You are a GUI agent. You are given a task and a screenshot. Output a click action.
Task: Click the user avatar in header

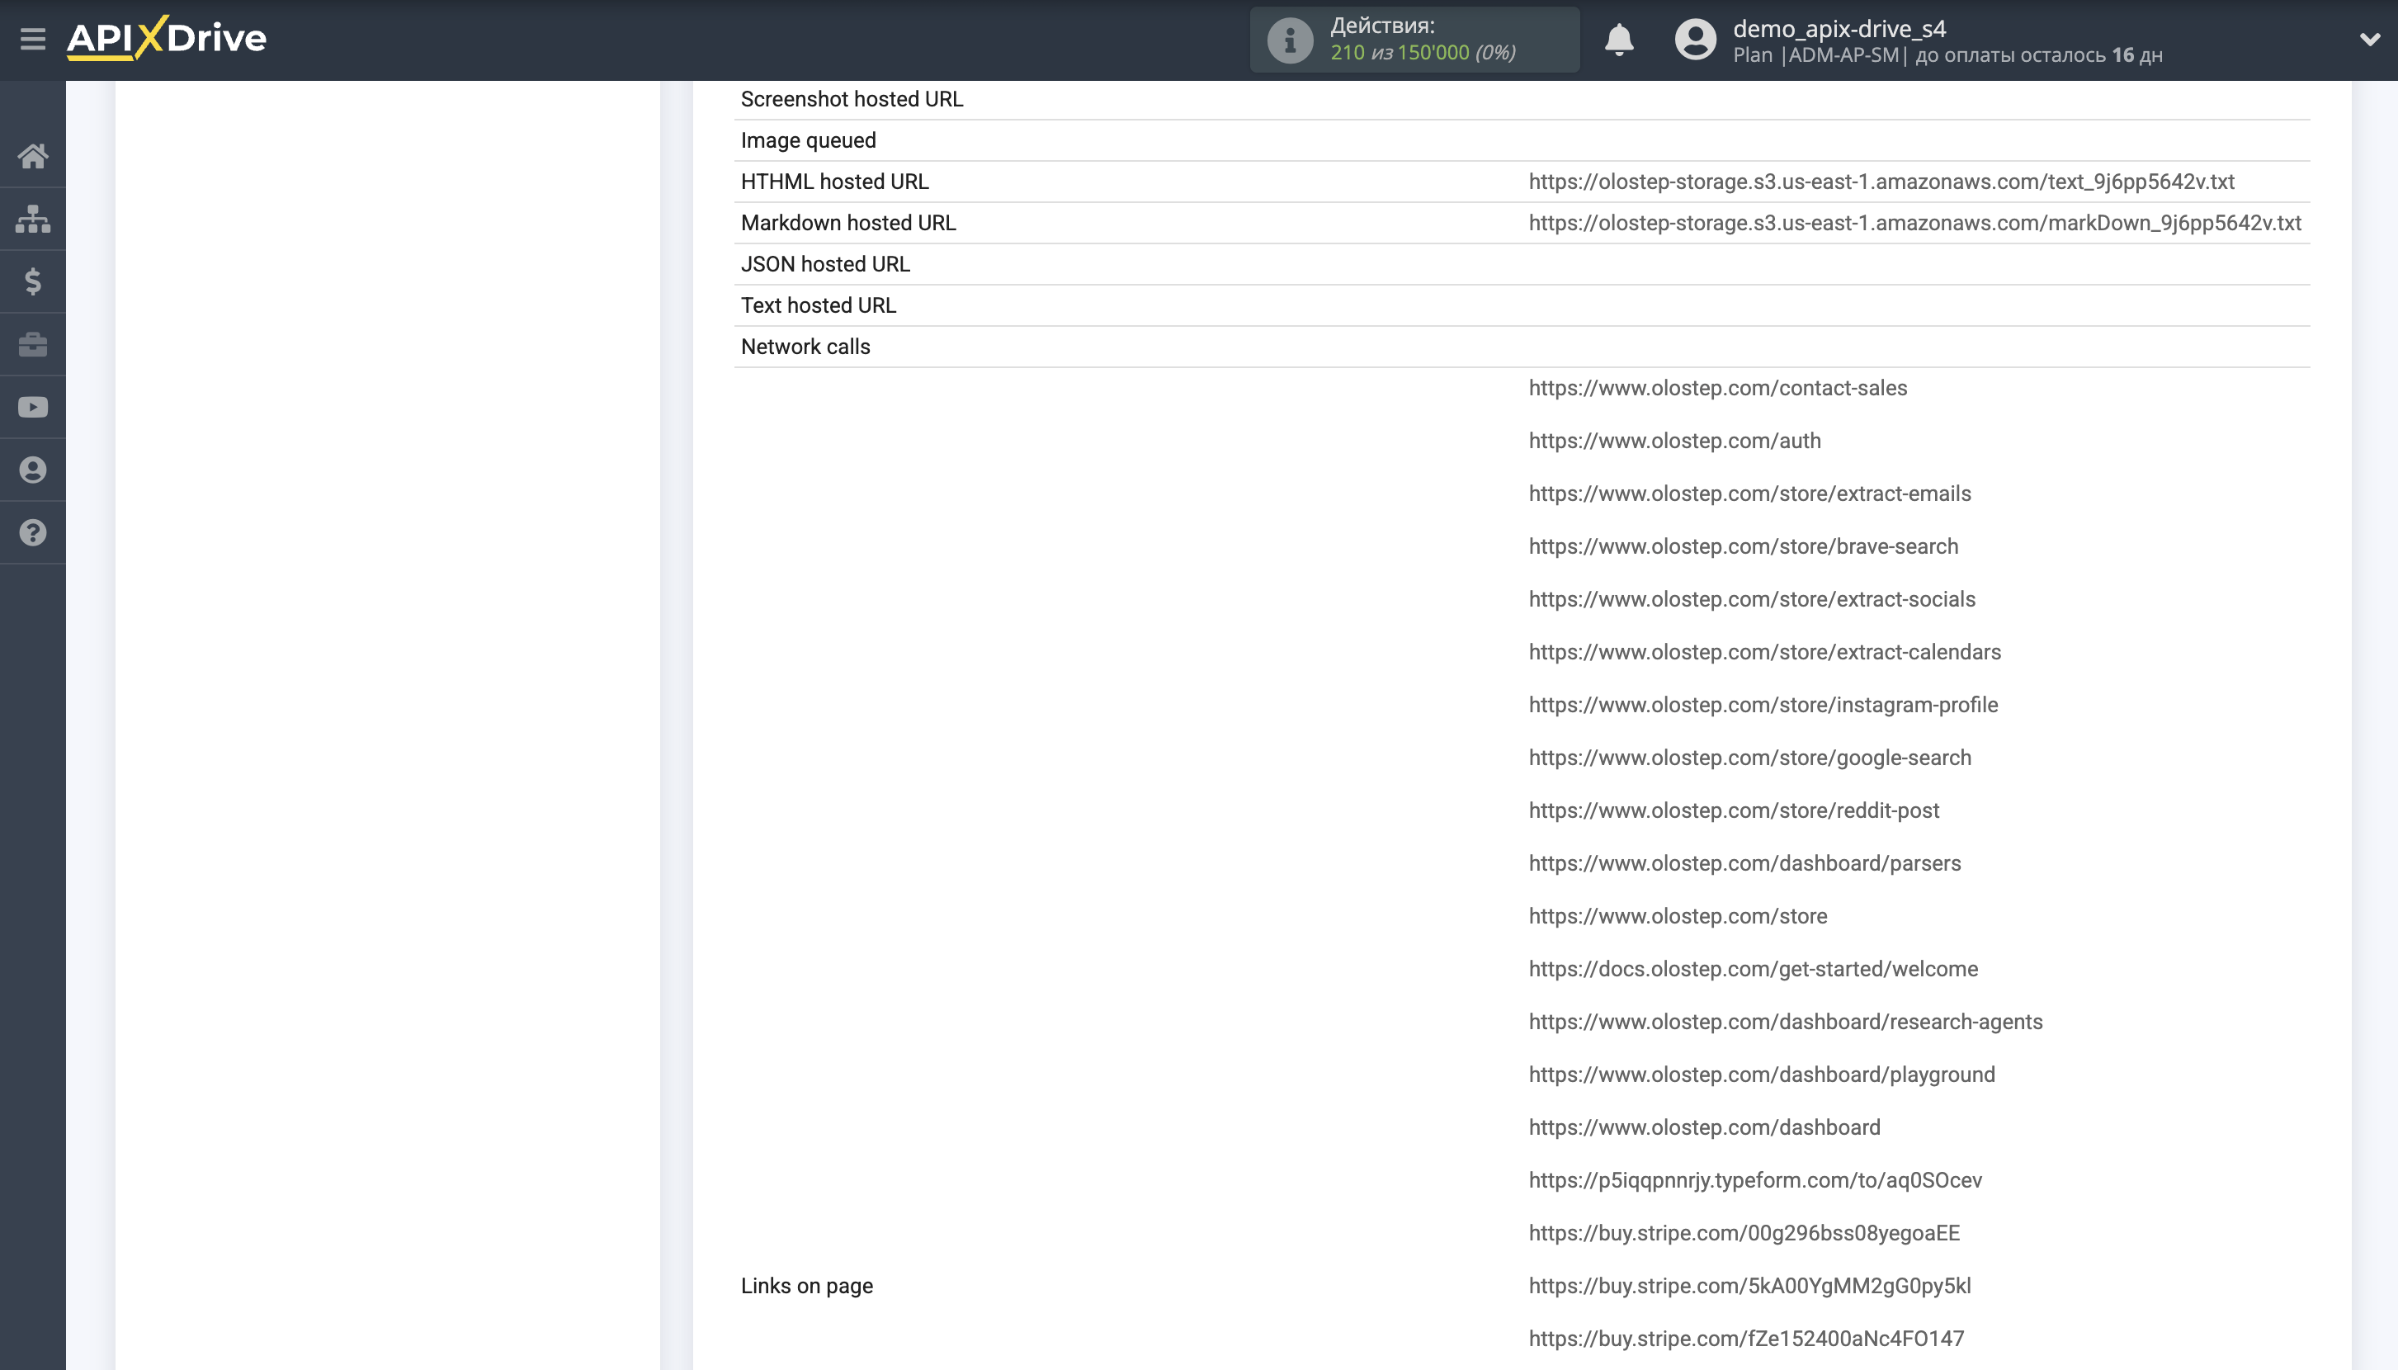1695,40
